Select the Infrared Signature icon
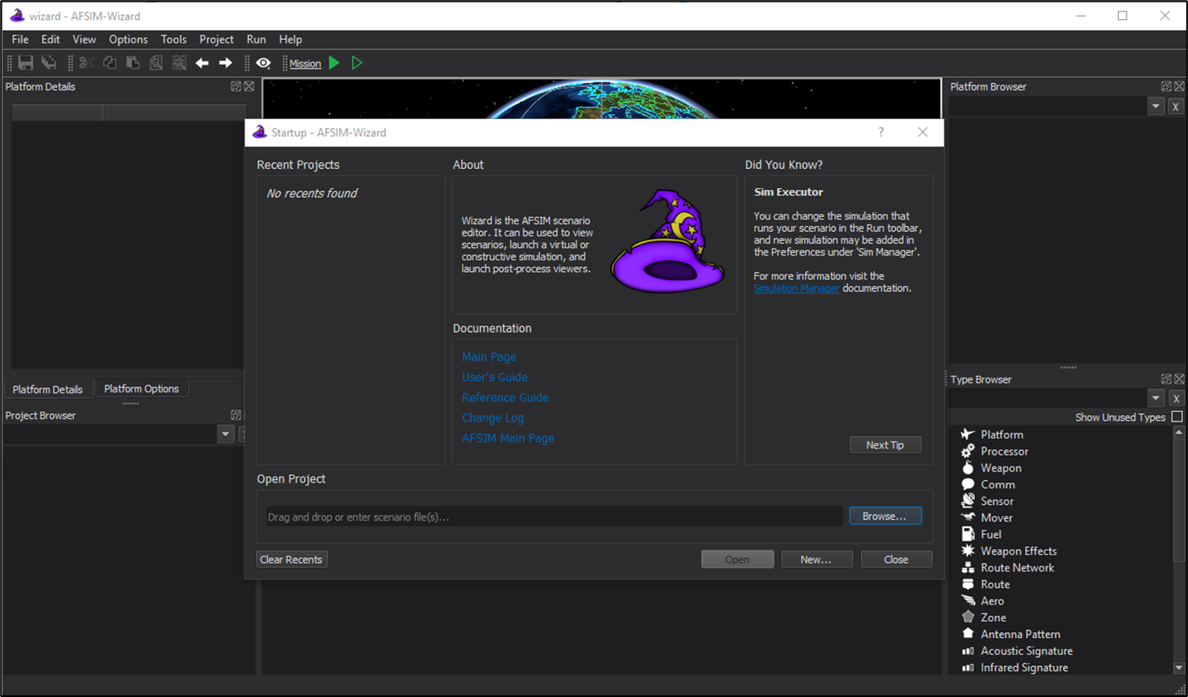This screenshot has height=697, width=1188. tap(968, 667)
